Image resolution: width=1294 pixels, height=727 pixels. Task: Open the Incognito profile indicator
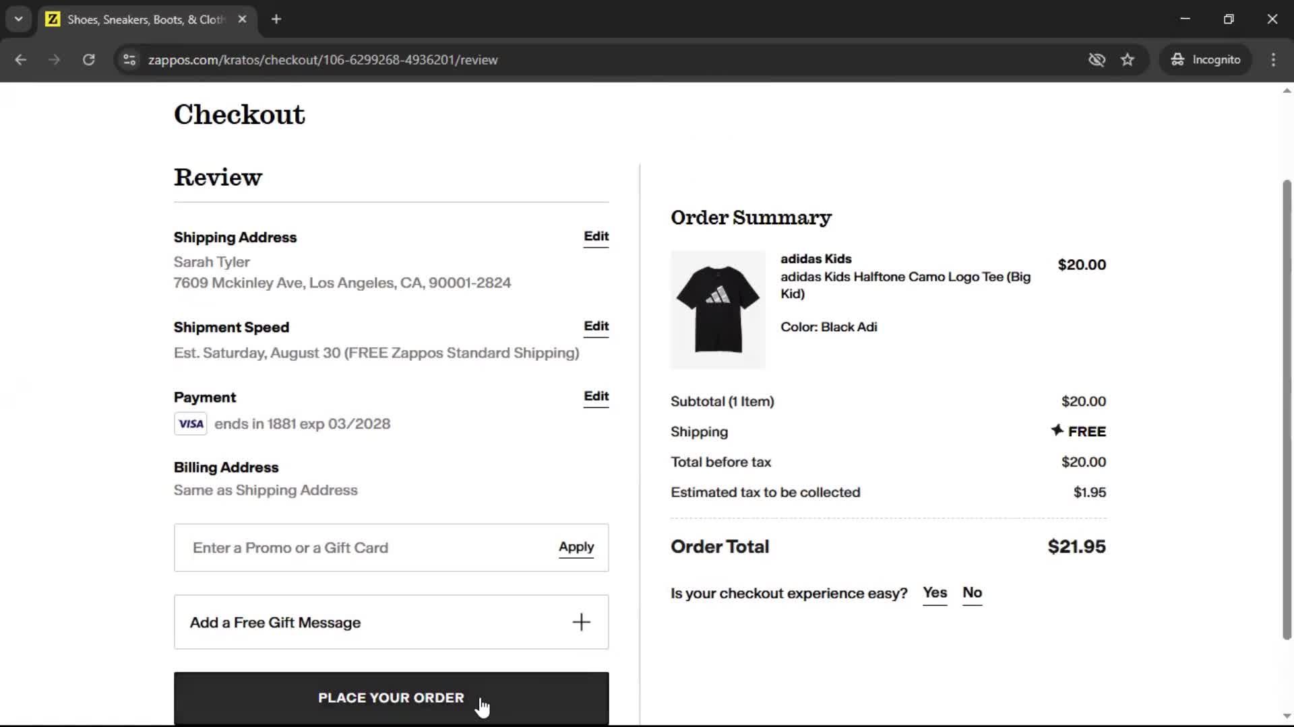(1206, 60)
